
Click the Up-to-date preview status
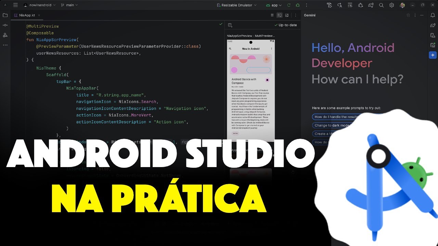(x=285, y=25)
